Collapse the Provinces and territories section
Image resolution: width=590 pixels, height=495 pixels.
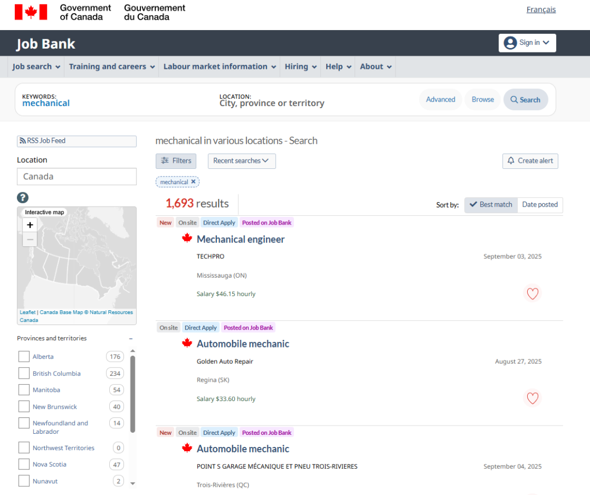[131, 339]
